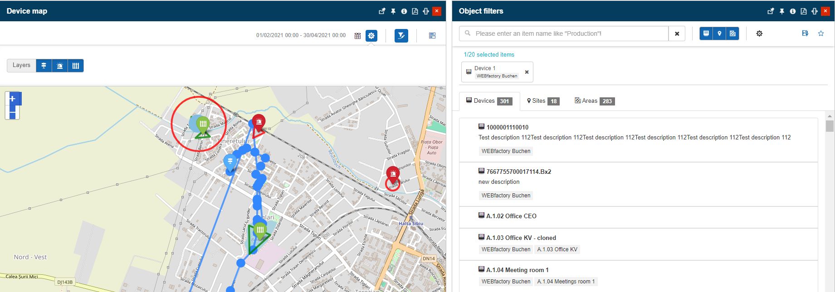This screenshot has height=292, width=835.
Task: Open the filter edit funnel button
Action: point(401,36)
